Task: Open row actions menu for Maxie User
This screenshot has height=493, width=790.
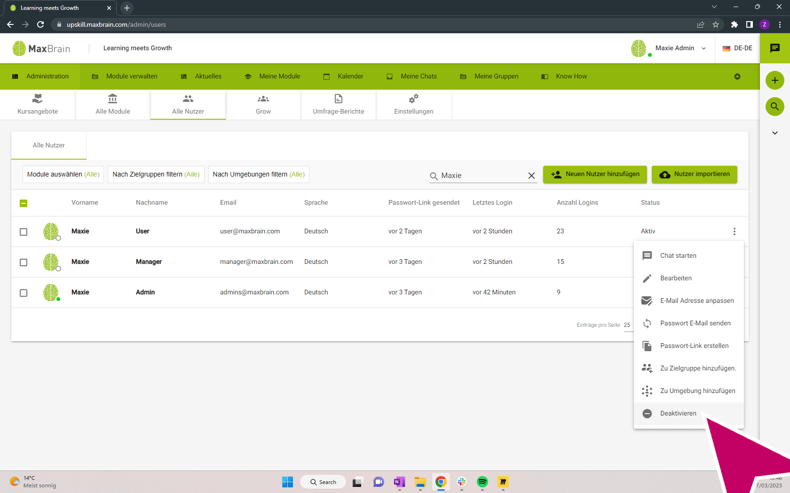Action: click(x=734, y=231)
